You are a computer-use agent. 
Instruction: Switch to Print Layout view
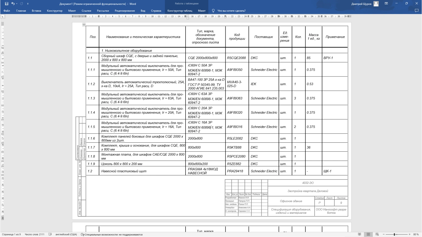(x=368, y=234)
